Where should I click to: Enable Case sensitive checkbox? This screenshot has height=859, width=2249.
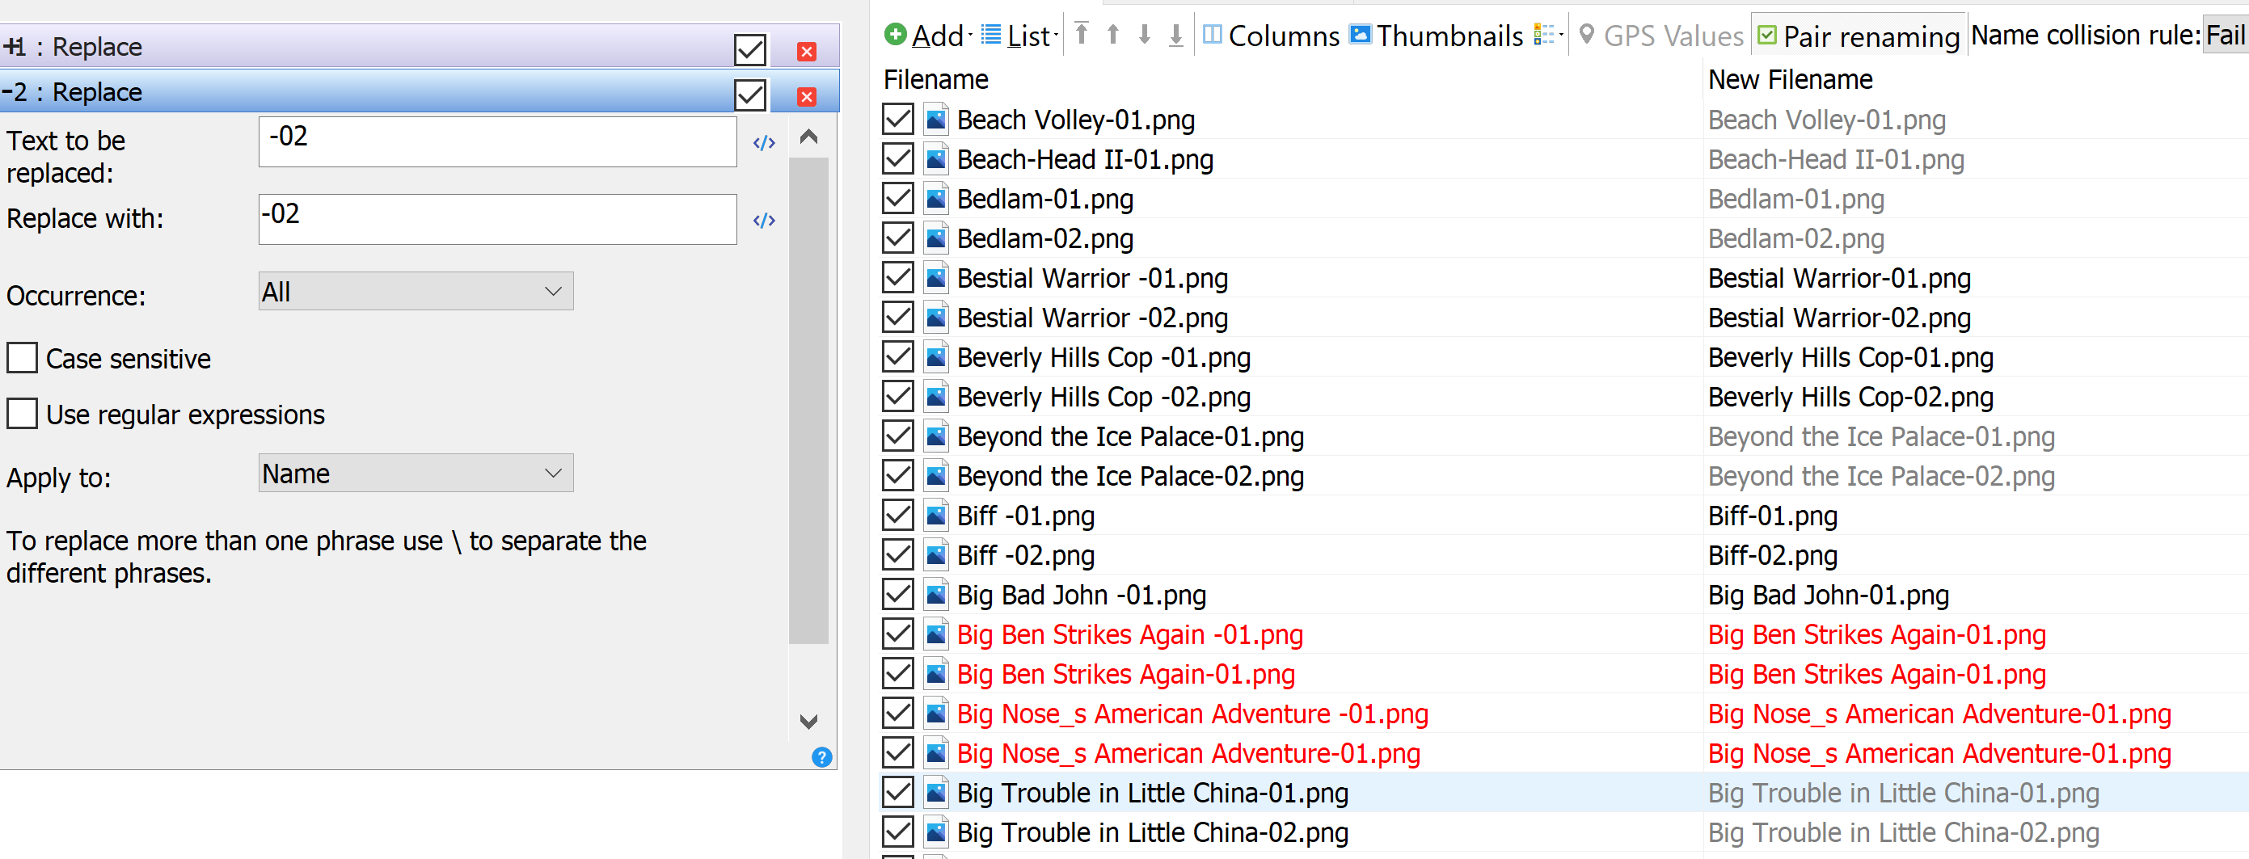pos(22,358)
